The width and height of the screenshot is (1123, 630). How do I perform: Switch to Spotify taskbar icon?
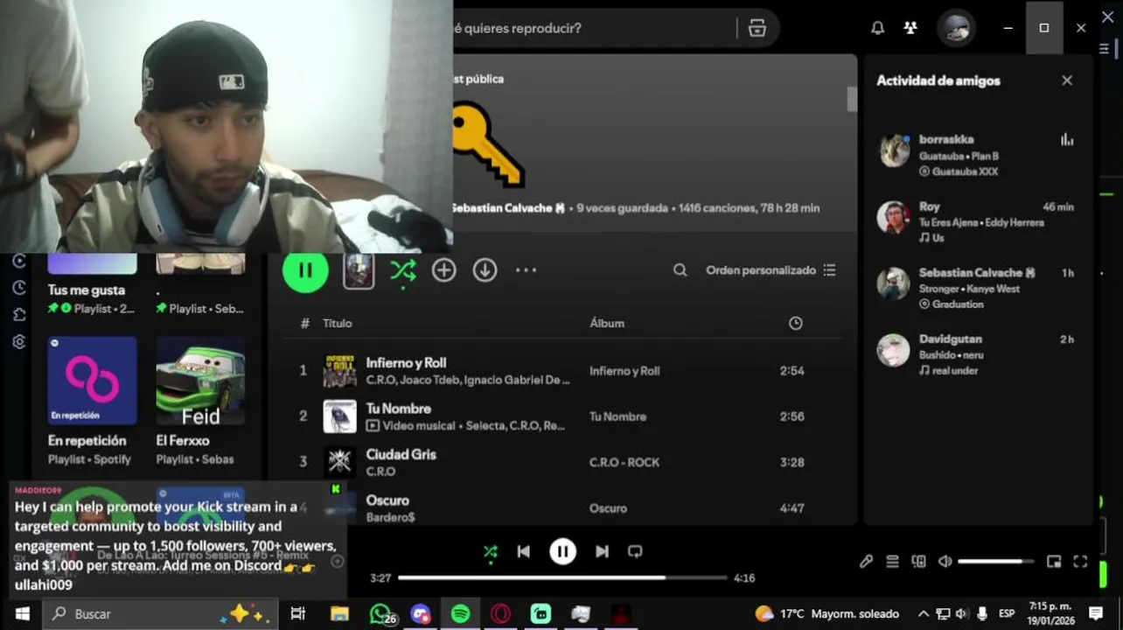[x=461, y=614]
